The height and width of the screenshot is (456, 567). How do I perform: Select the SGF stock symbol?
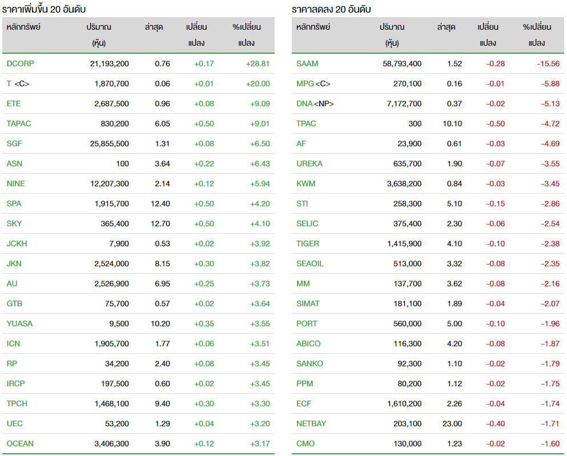coord(14,143)
